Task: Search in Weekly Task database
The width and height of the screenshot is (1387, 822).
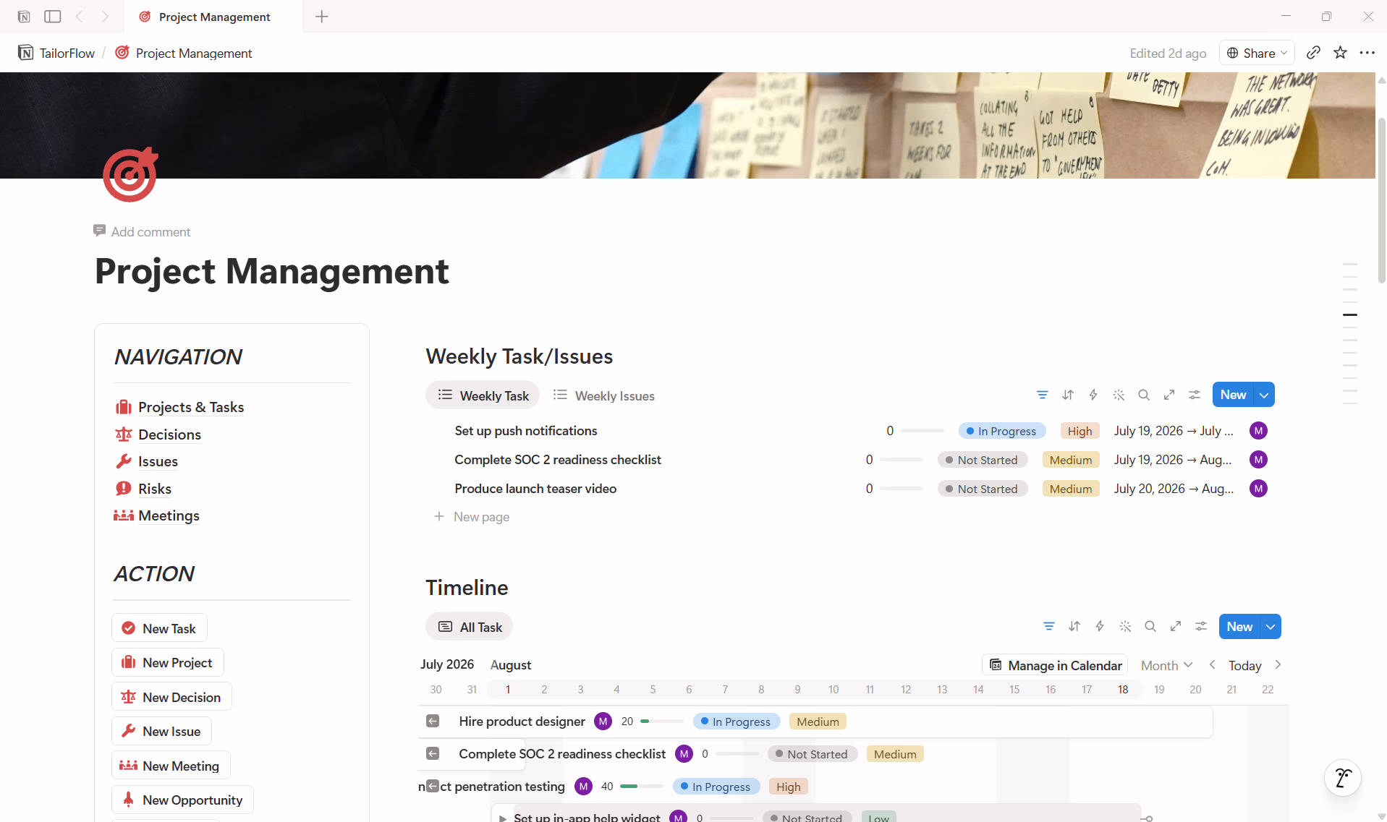Action: click(x=1144, y=395)
